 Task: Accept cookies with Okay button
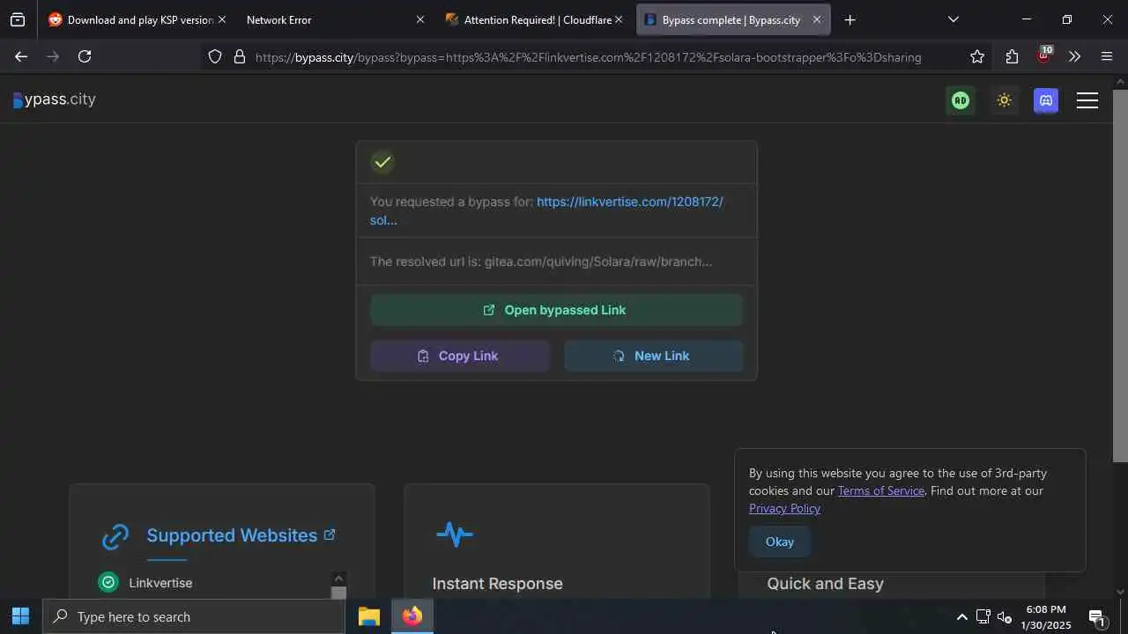[780, 542]
